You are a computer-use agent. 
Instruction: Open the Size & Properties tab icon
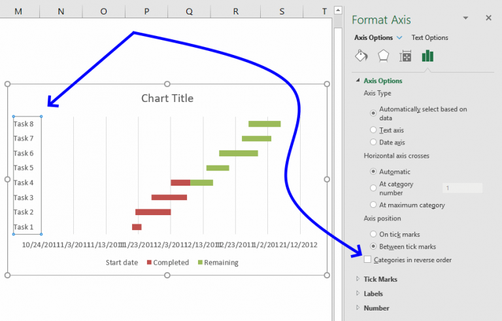tap(405, 56)
